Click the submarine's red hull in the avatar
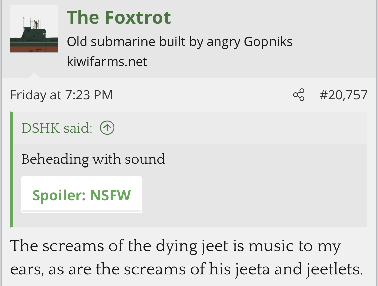The image size is (378, 286). pyautogui.click(x=34, y=49)
